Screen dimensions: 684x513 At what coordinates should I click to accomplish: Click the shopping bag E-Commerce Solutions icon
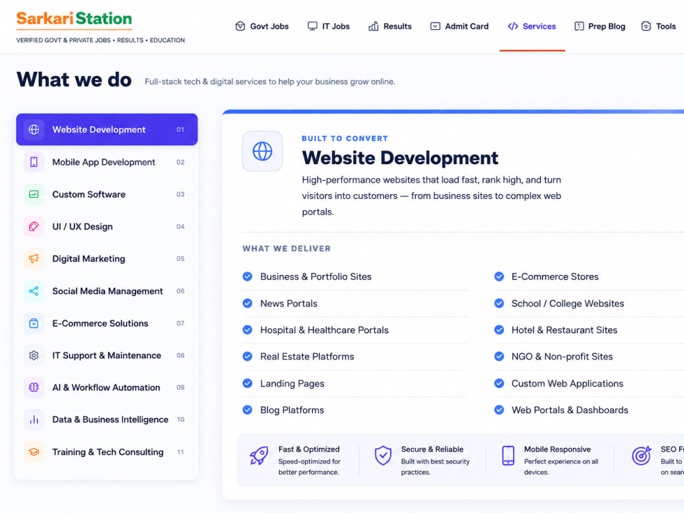[34, 324]
